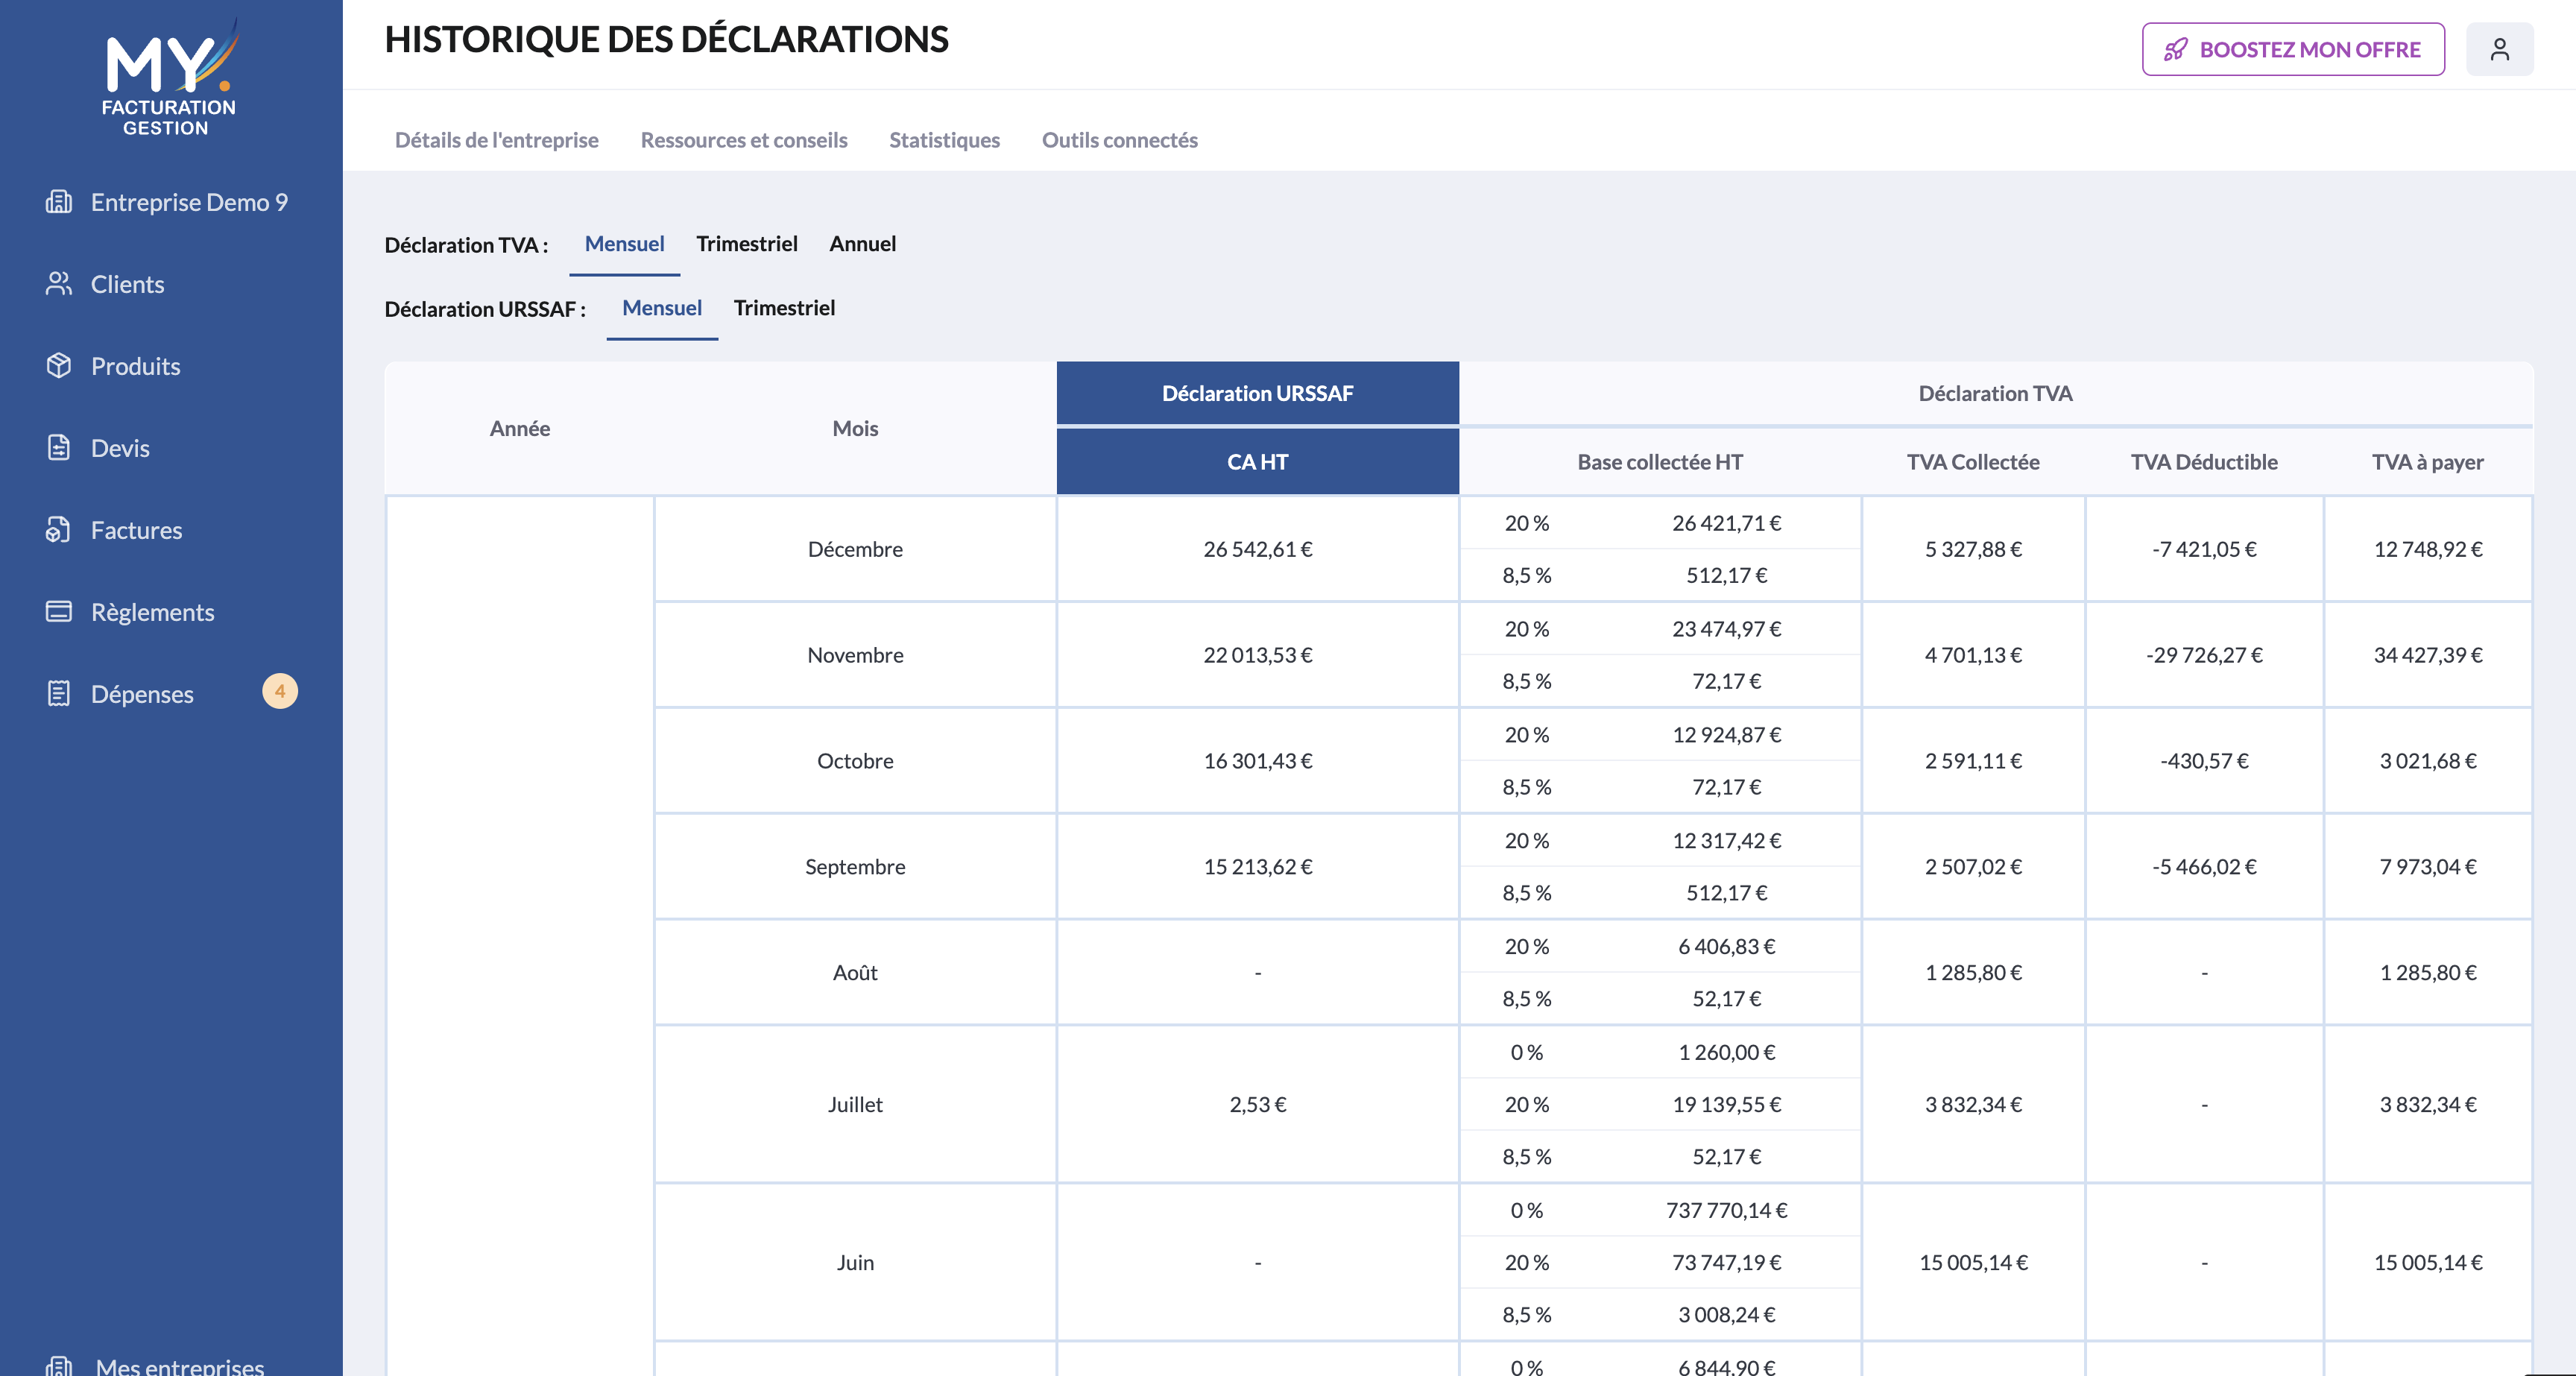Open Mes entreprises link in sidebar
This screenshot has width=2576, height=1376.
tap(179, 1366)
